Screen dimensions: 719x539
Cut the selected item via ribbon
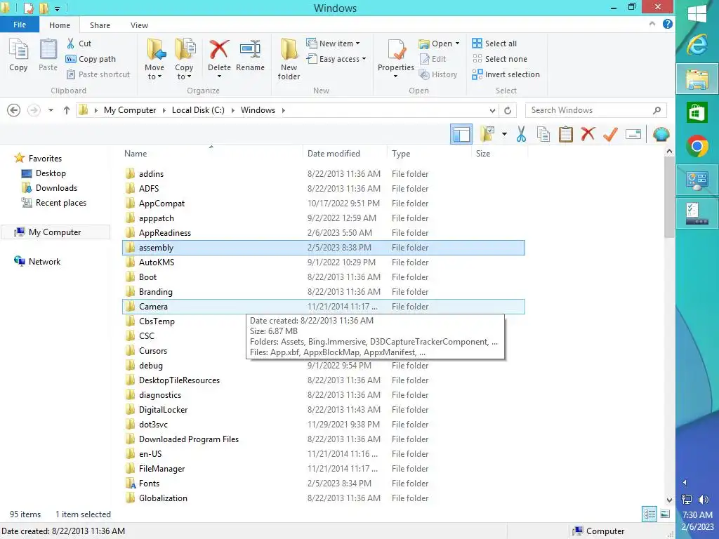[x=79, y=44]
